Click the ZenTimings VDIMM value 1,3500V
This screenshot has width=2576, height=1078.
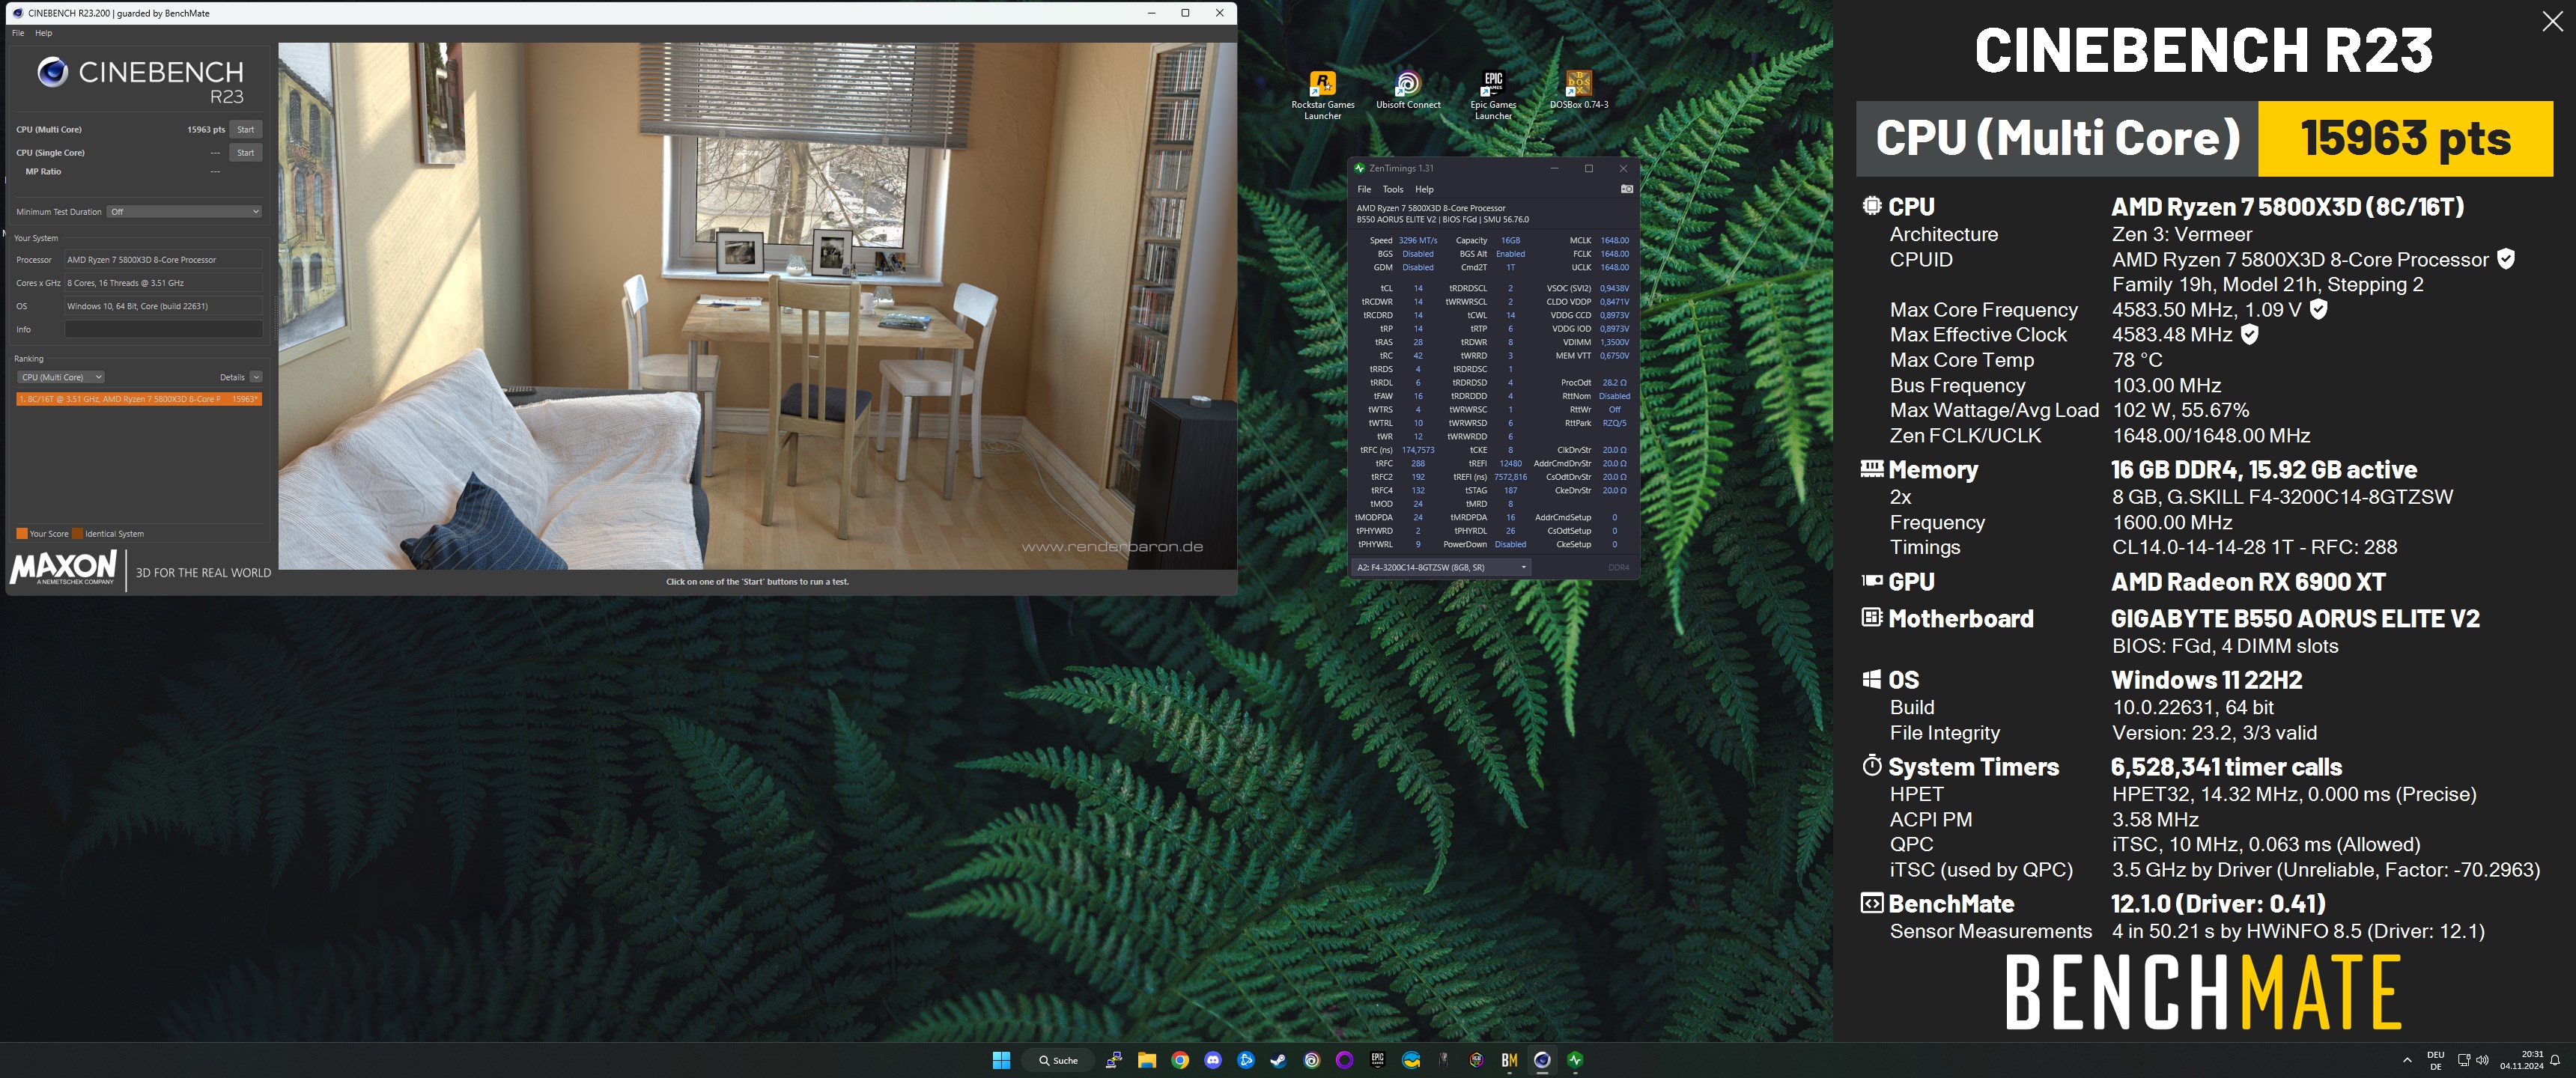tap(1614, 342)
